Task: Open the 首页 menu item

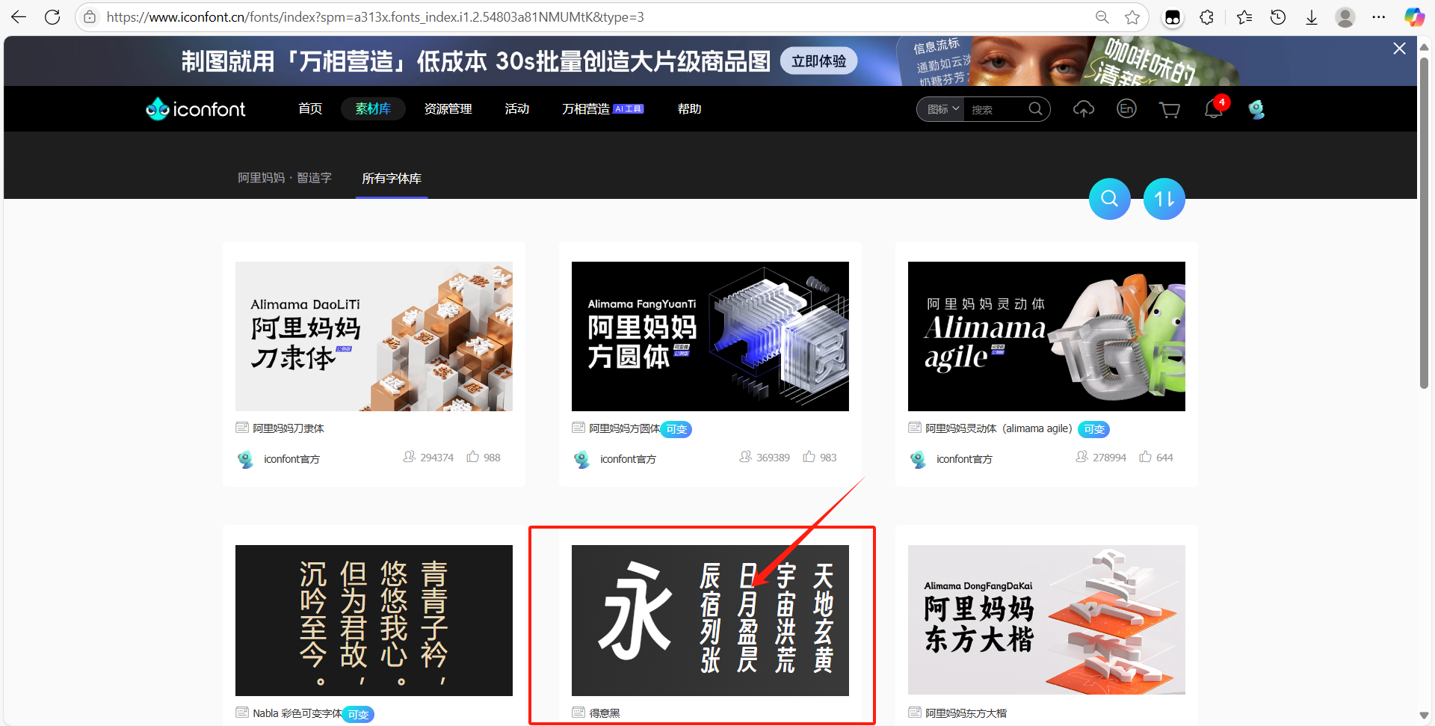Action: click(310, 109)
